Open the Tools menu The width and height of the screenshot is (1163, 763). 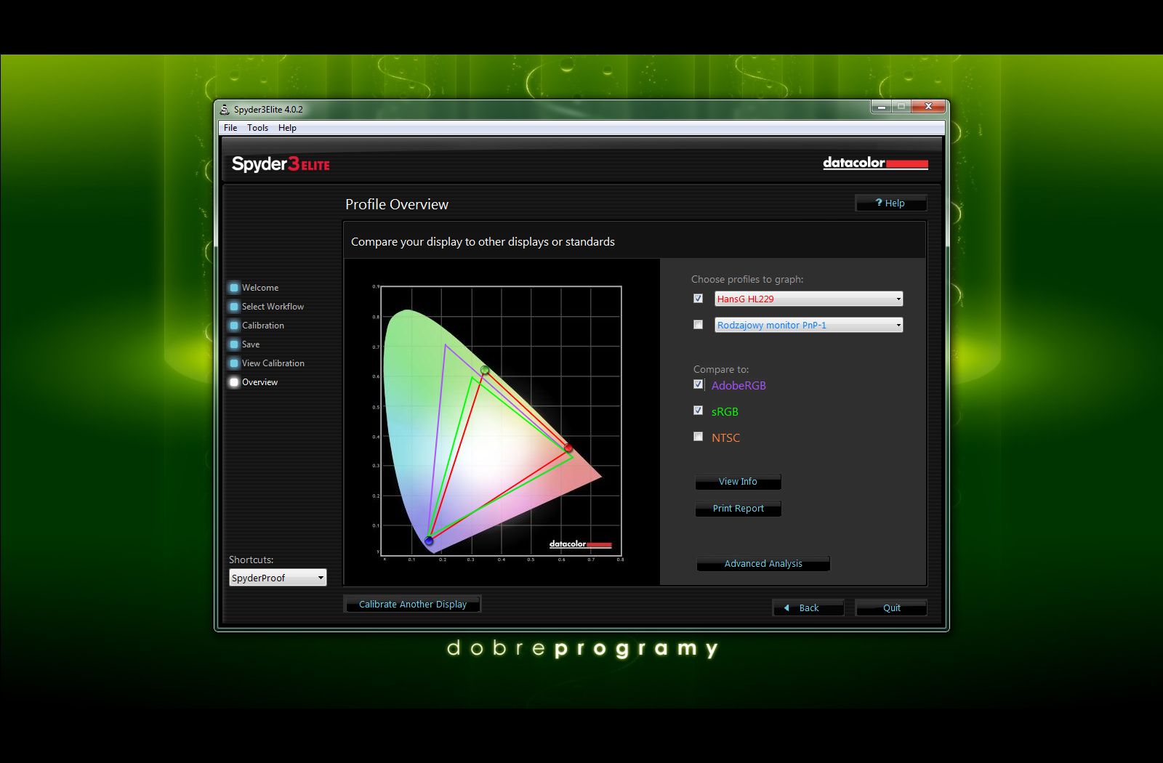[257, 128]
